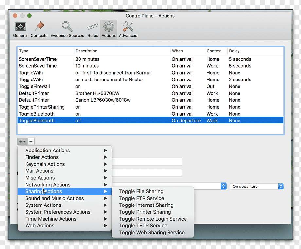Viewport: 301px width, 249px height.
Task: Expand Sound and Music Actions submenu
Action: (x=64, y=198)
